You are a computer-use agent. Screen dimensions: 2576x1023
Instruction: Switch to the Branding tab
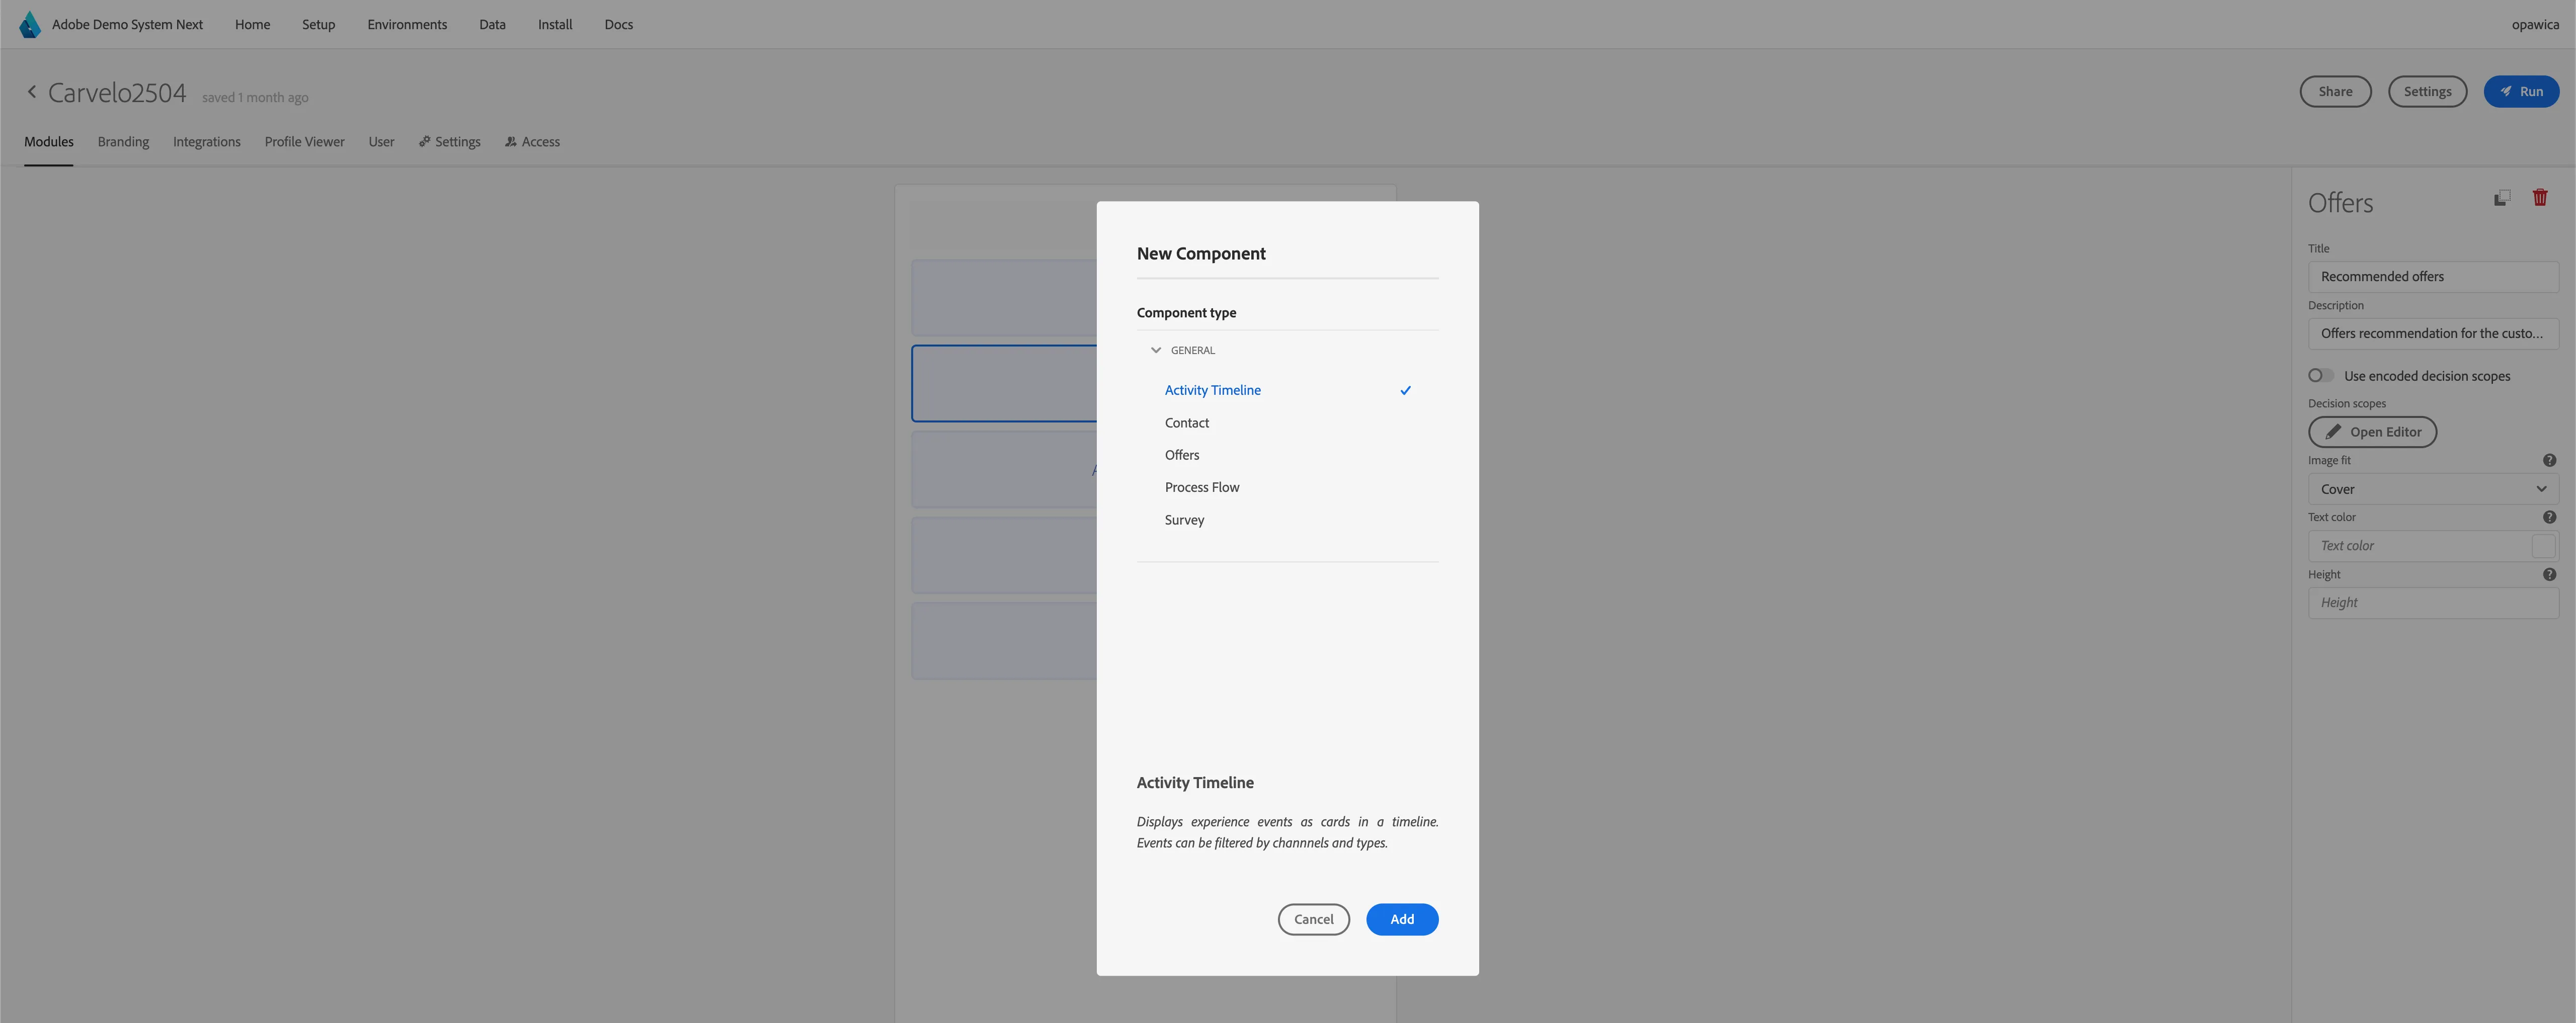[x=123, y=142]
